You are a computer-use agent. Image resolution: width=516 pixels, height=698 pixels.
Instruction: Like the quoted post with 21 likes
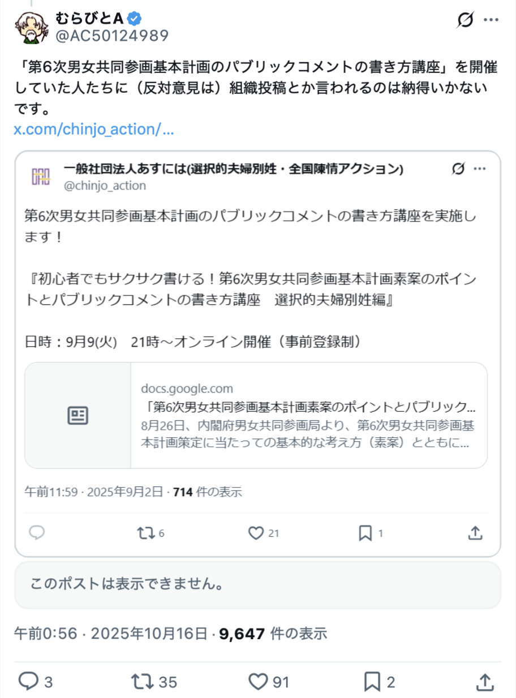coord(256,532)
